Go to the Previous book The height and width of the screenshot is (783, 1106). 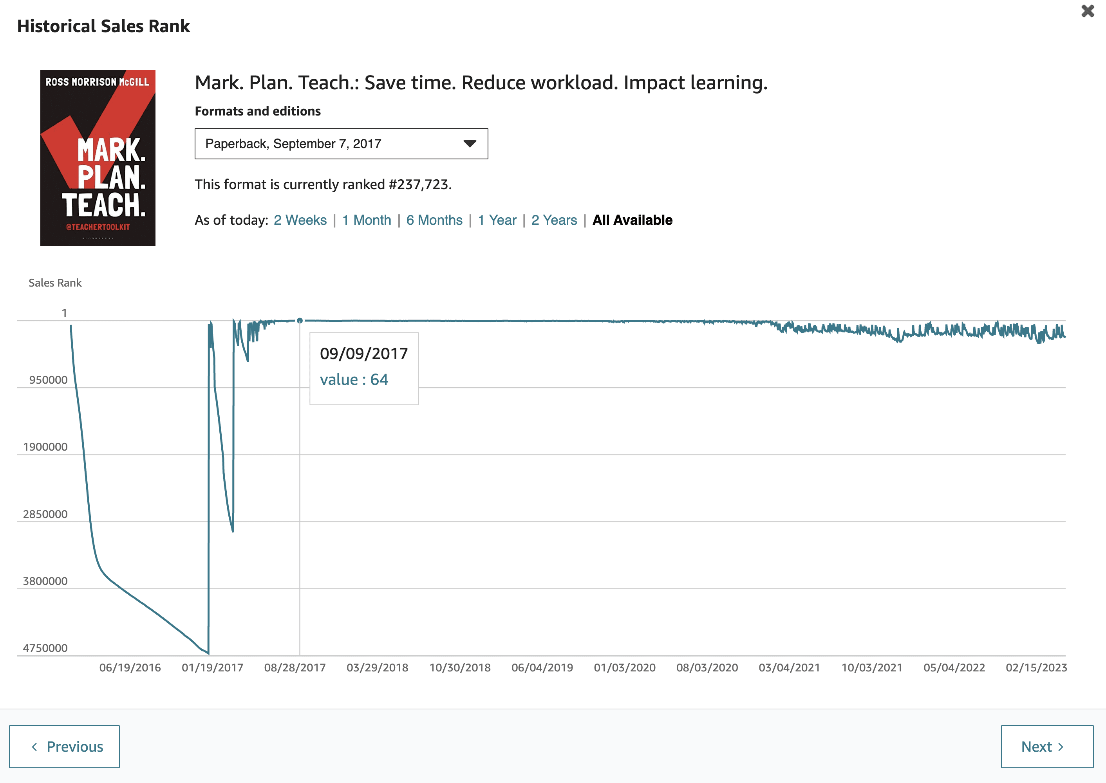click(x=65, y=746)
